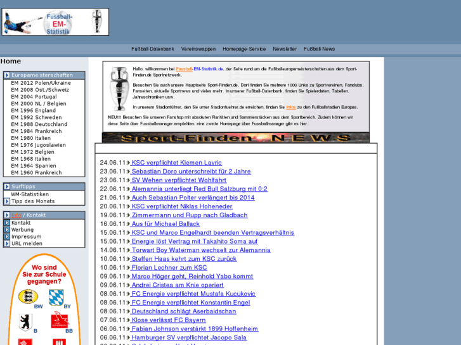The width and height of the screenshot is (461, 345).
Task: Open EM 1992 Schweden
Action: coord(36,118)
